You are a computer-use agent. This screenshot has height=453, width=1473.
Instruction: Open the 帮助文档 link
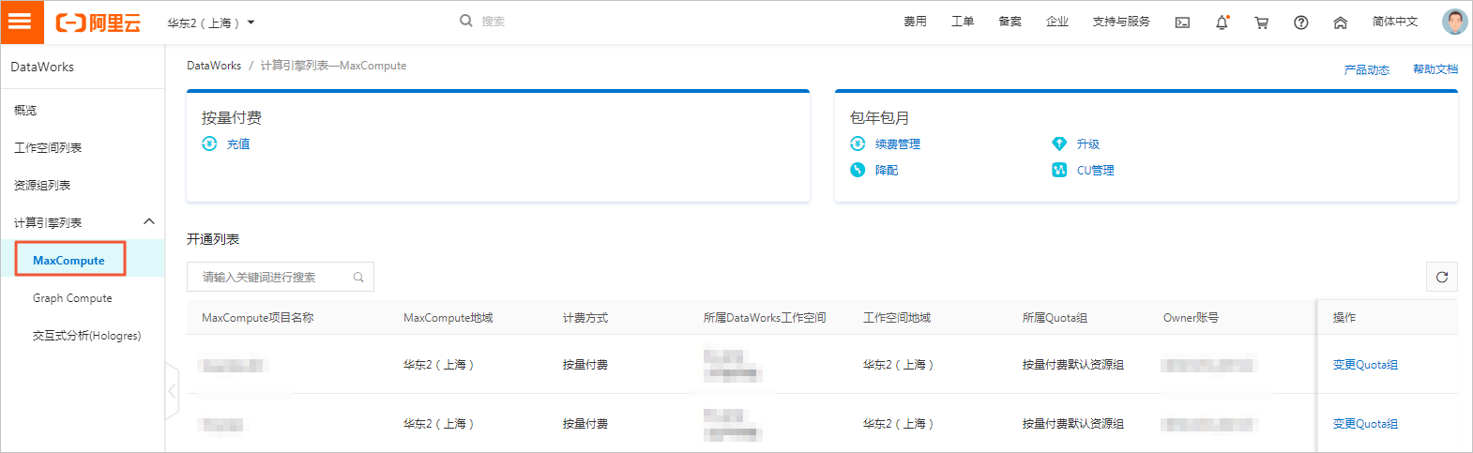coord(1435,69)
